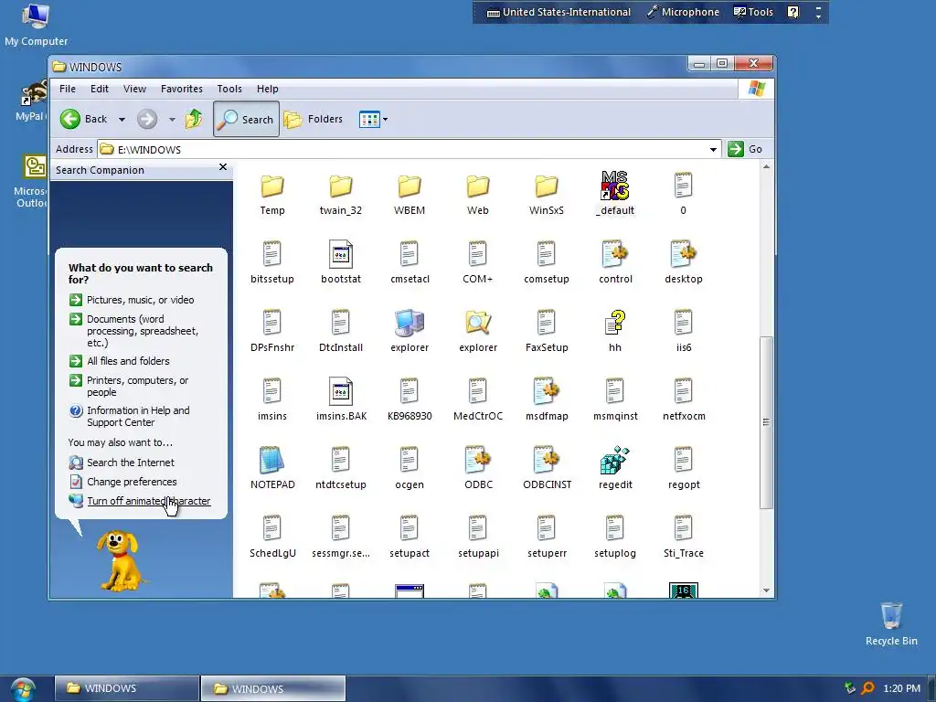Select the control settings file icon
Image resolution: width=936 pixels, height=702 pixels.
(615, 255)
